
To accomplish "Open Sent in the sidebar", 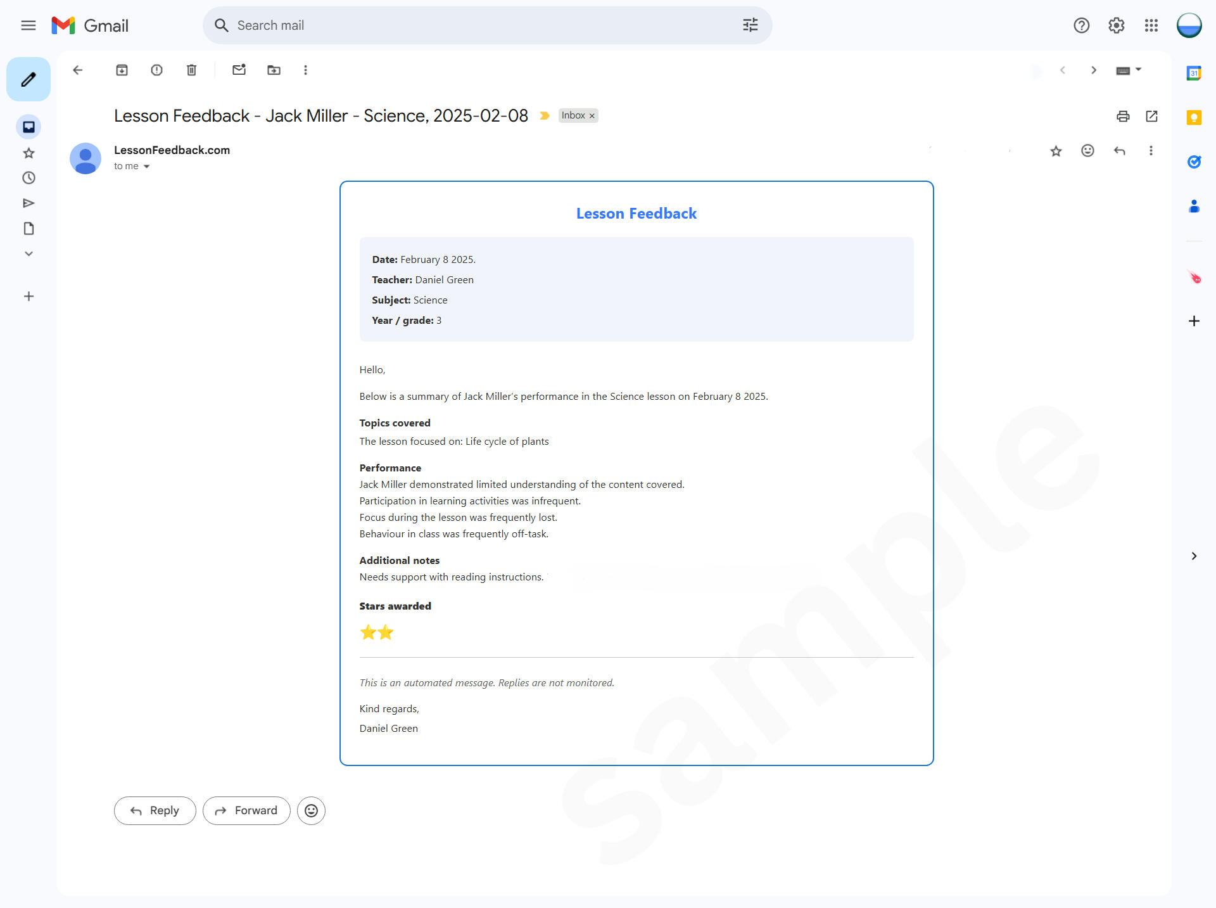I will coord(28,203).
